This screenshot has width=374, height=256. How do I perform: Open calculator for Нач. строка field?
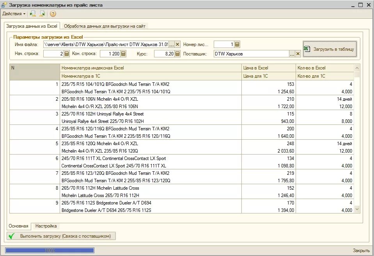click(x=67, y=54)
